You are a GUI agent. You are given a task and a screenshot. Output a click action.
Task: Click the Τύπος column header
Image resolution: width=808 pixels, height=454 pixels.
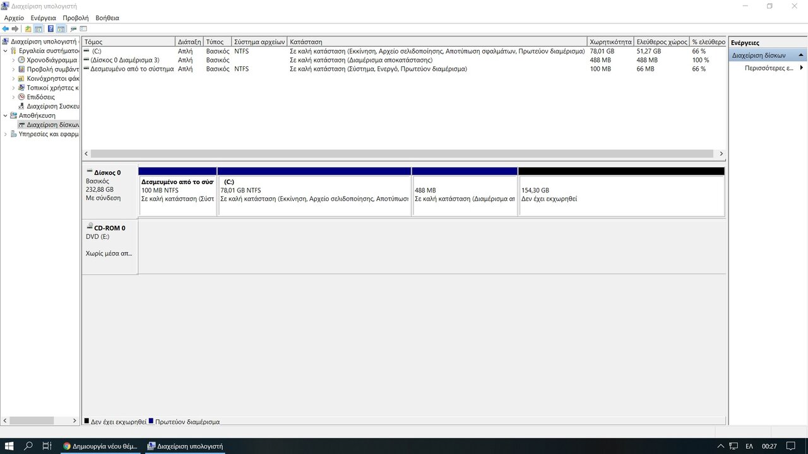coord(218,42)
